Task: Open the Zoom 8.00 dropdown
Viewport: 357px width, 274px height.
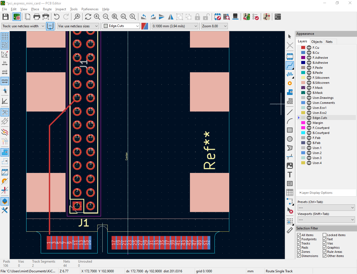Action: [x=214, y=26]
